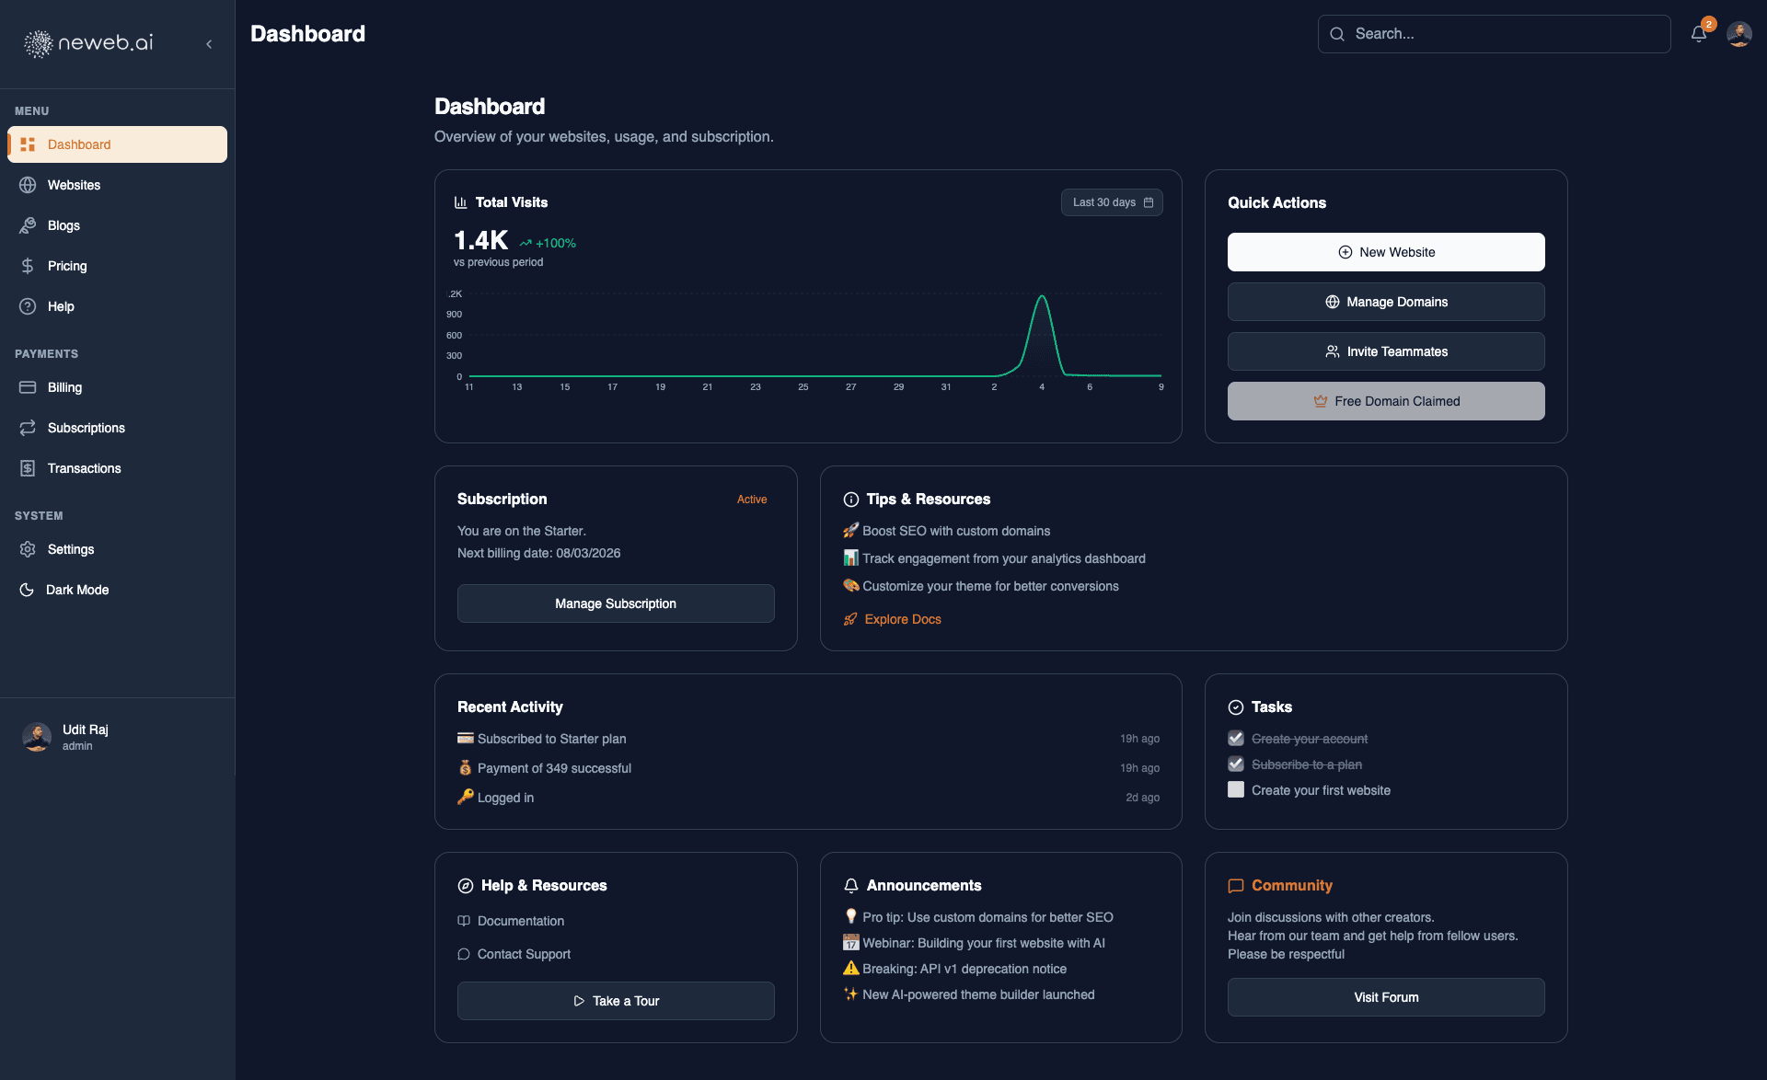Select the Transactions sidebar icon
This screenshot has width=1767, height=1080.
(29, 468)
